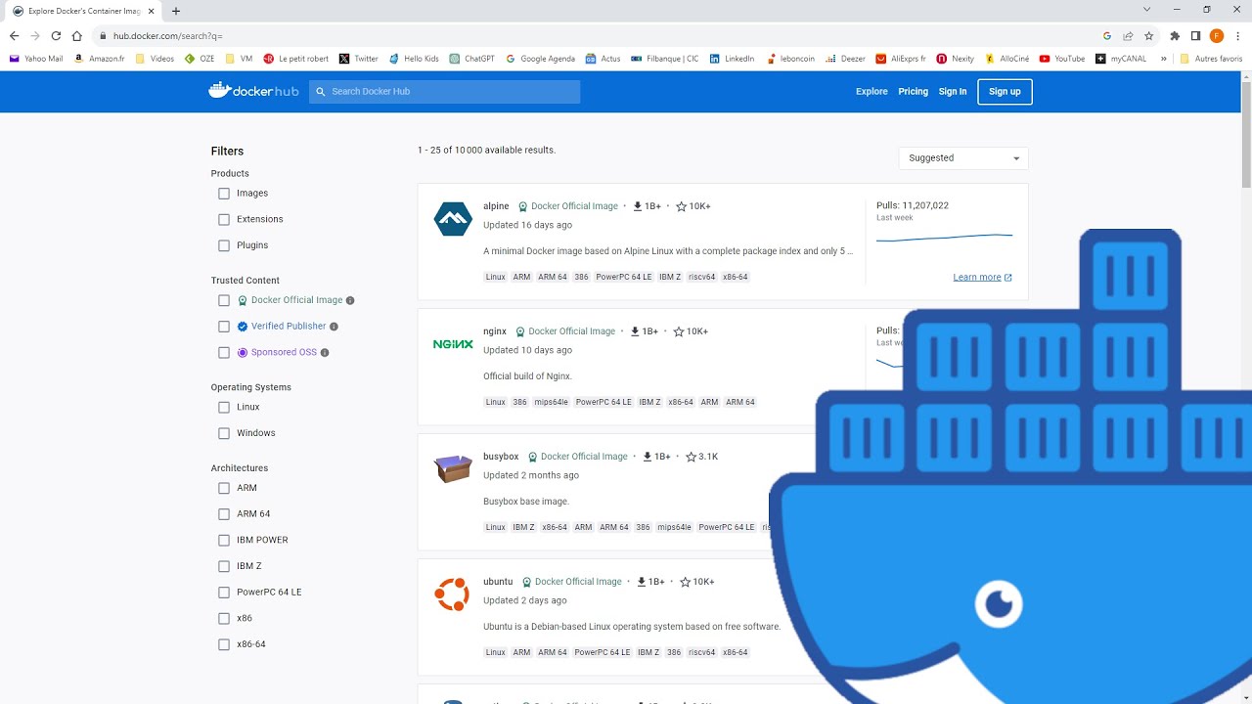This screenshot has width=1252, height=704.
Task: Open the tab search dropdown arrow
Action: coord(1147,10)
